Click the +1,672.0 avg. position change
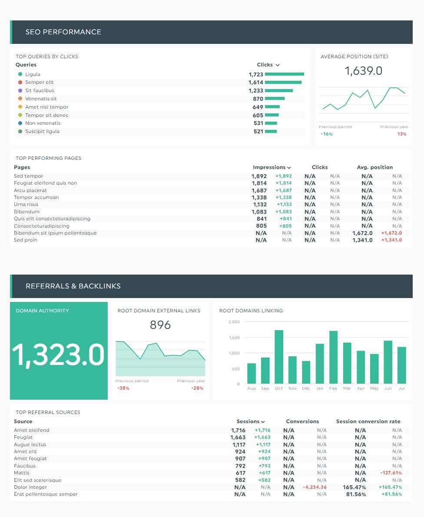 coord(391,233)
